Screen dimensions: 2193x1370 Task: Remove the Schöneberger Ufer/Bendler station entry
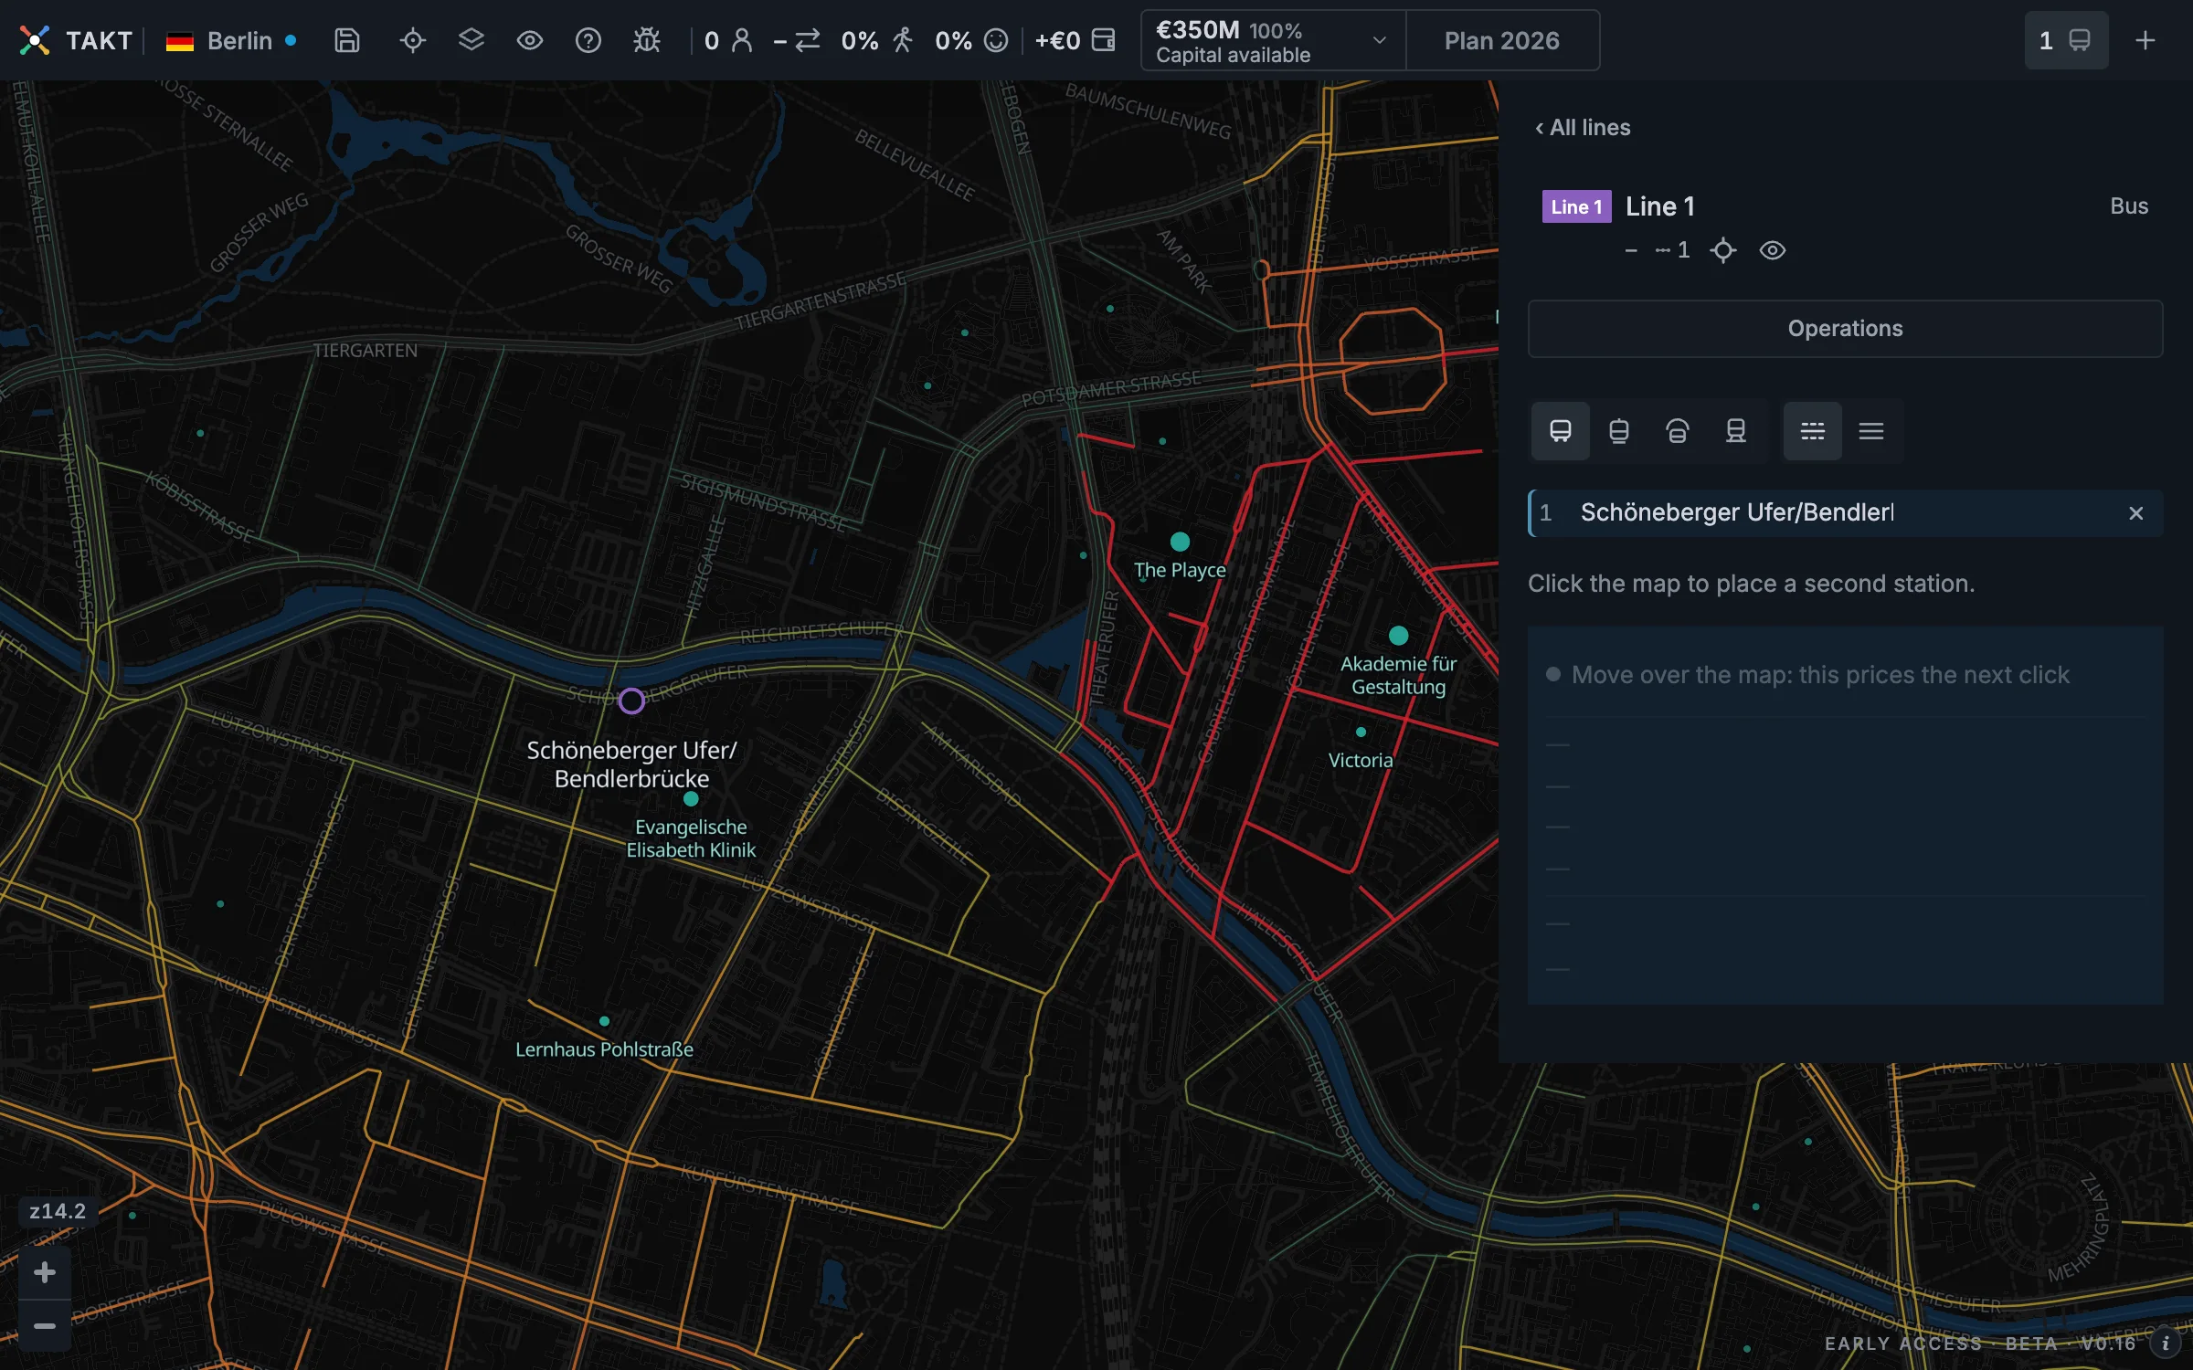[x=2136, y=513]
